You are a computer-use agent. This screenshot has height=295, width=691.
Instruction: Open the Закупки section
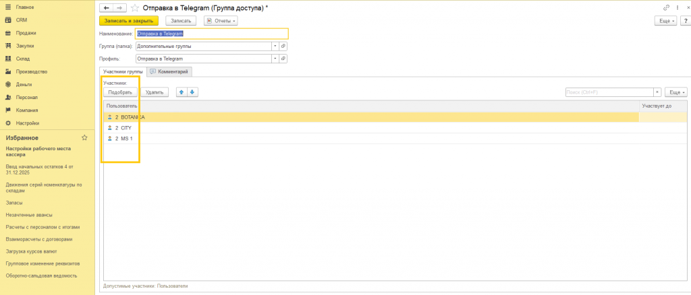[25, 46]
